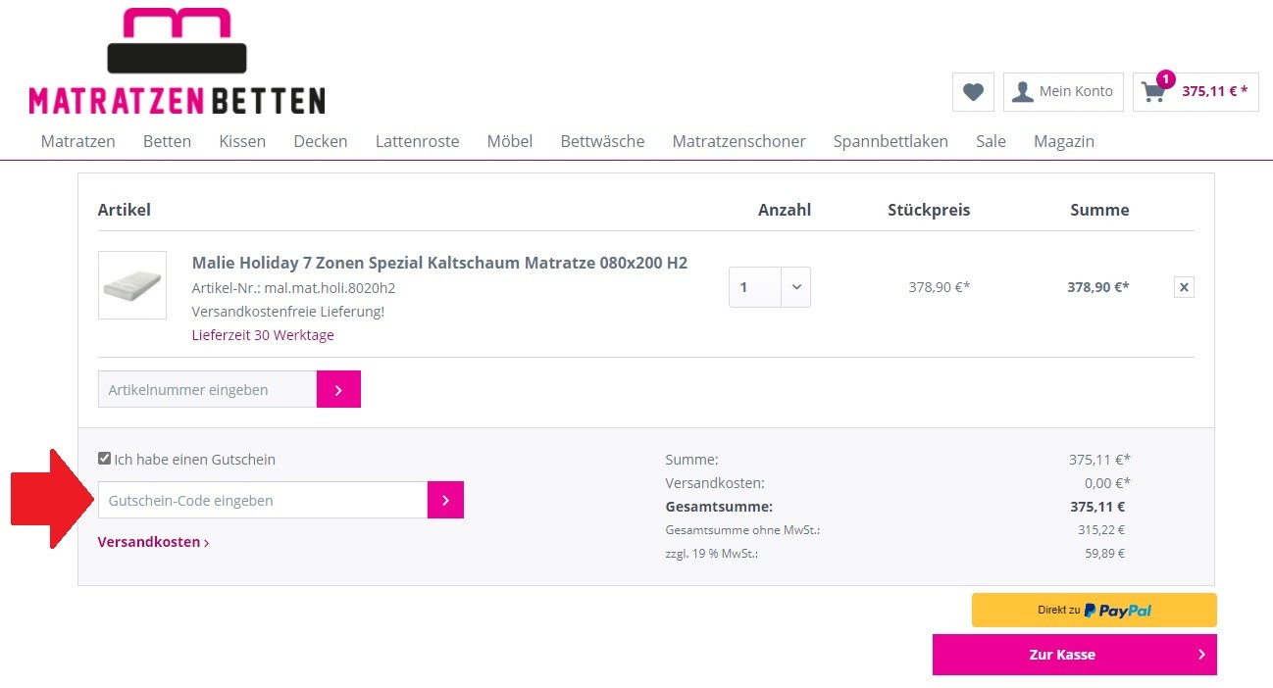Open the shopping cart showing 375,11 €
The width and height of the screenshot is (1273, 688).
pos(1196,92)
